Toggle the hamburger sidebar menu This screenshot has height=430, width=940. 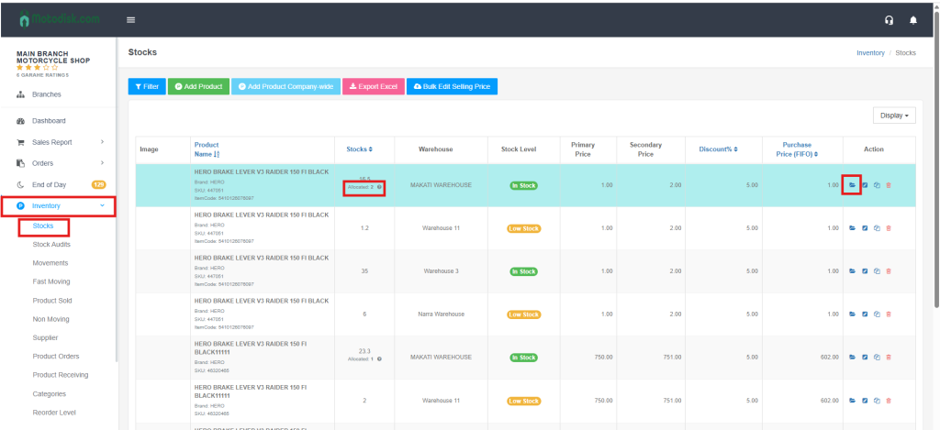pos(131,19)
